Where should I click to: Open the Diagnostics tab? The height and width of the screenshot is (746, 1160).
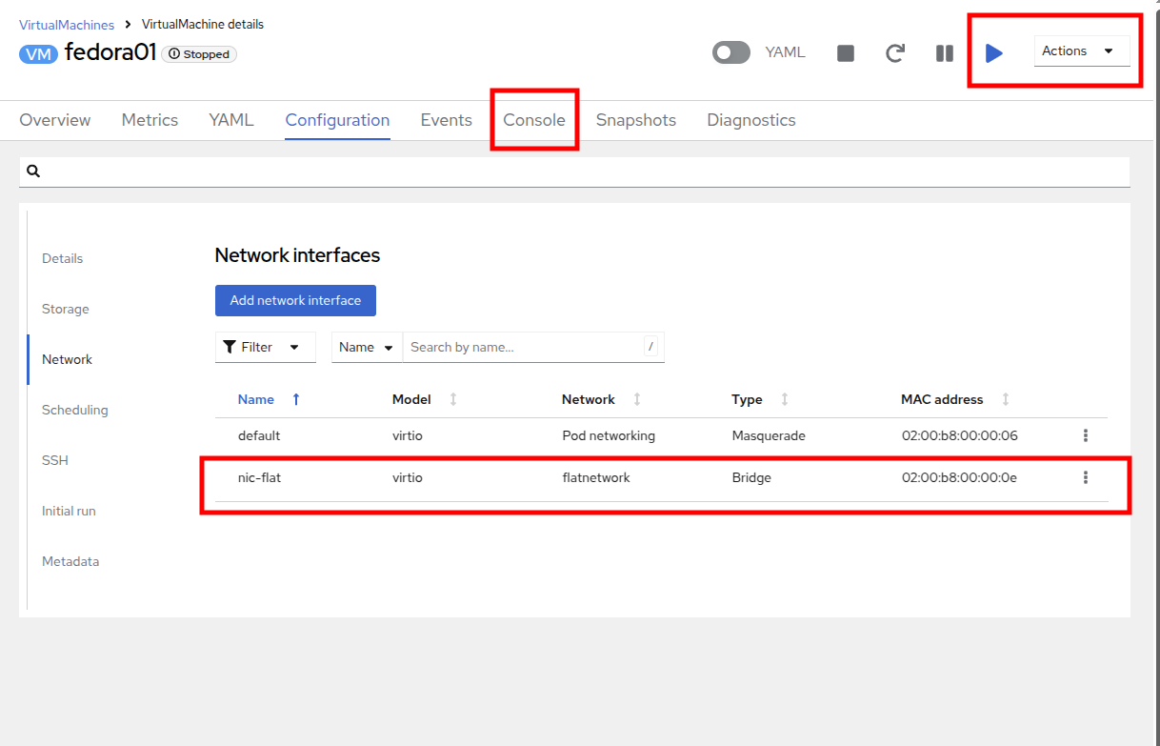point(750,120)
